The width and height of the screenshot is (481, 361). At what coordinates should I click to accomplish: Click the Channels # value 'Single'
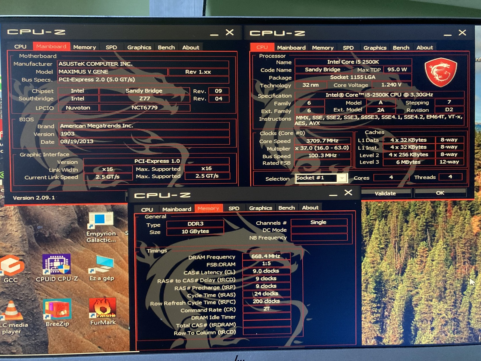click(x=318, y=222)
